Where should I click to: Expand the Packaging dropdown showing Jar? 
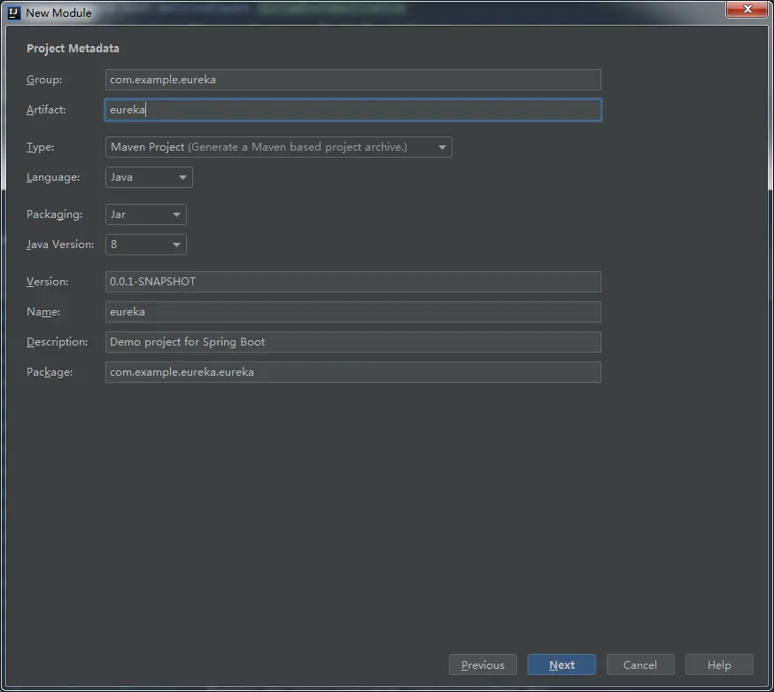(x=145, y=214)
